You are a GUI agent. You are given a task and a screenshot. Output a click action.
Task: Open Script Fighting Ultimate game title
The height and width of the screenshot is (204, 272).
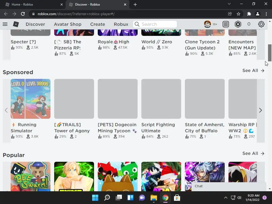coord(158,128)
